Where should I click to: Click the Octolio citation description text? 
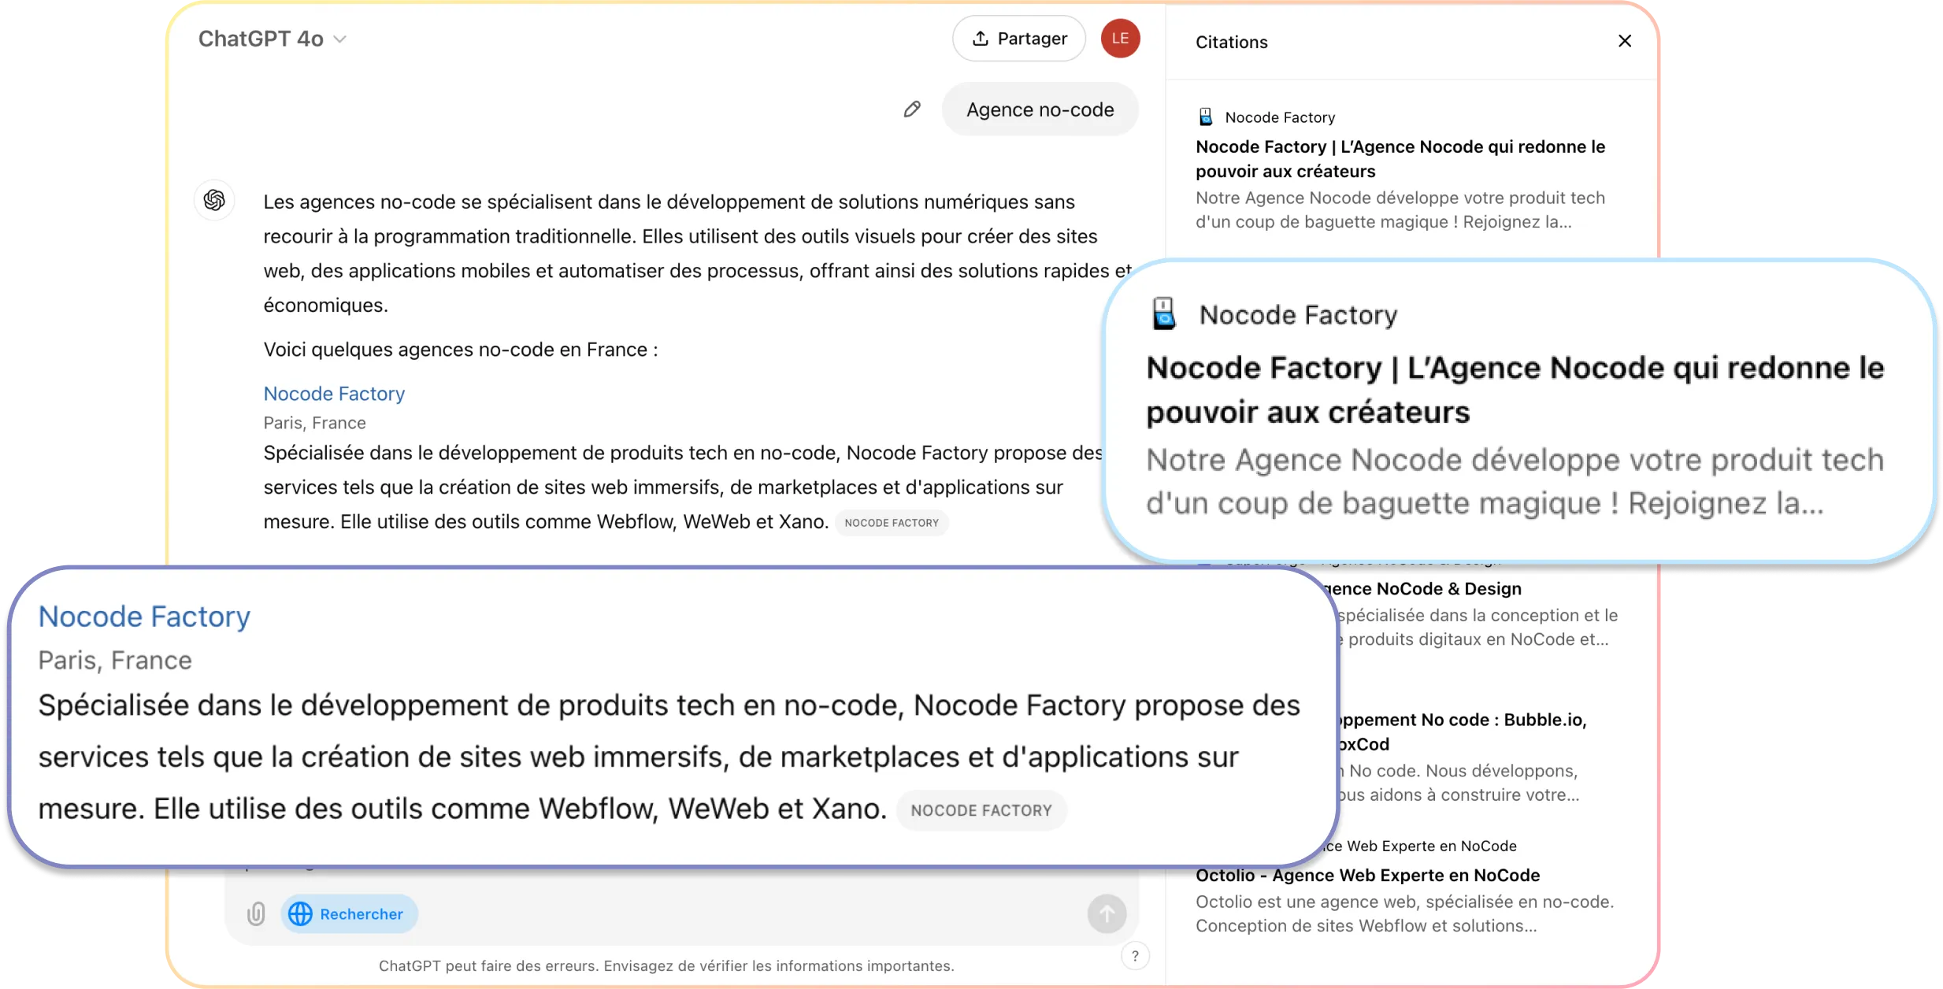coord(1404,913)
